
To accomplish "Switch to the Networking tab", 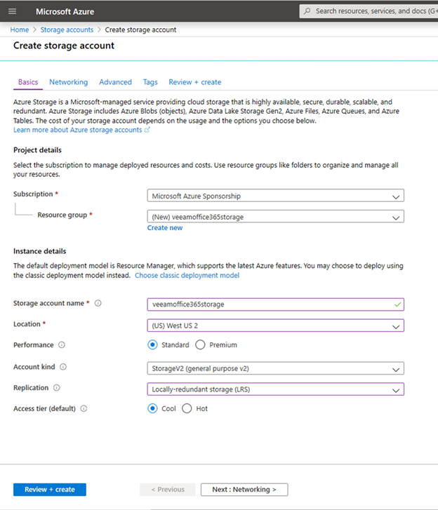I will point(68,82).
